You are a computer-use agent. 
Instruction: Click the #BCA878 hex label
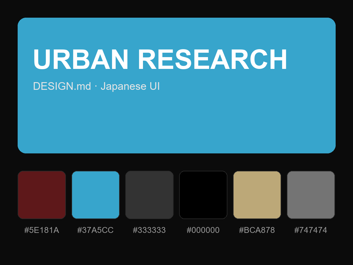pyautogui.click(x=257, y=230)
